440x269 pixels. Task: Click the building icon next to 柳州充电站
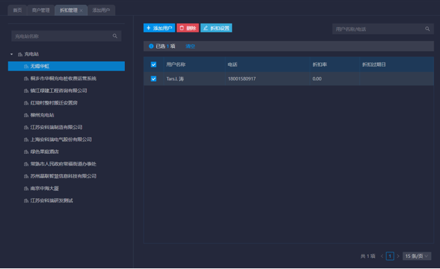coord(26,115)
